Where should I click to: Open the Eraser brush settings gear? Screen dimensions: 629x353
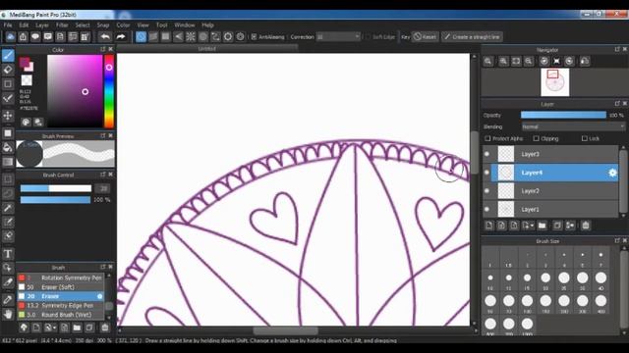100,296
